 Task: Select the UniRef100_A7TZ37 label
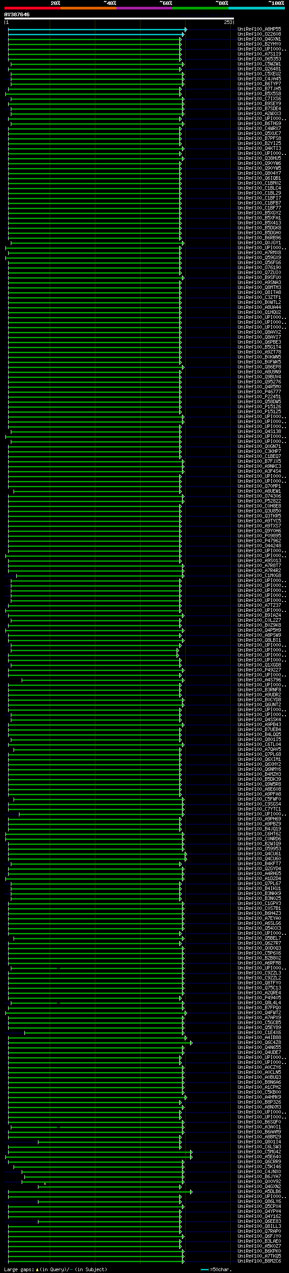[x=259, y=605]
